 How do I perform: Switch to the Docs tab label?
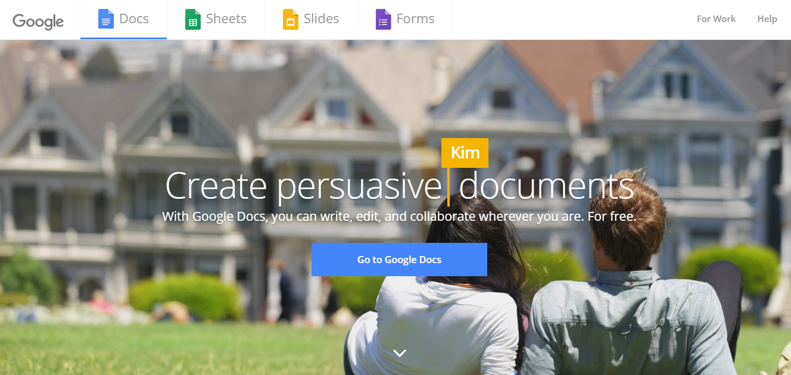tap(134, 19)
